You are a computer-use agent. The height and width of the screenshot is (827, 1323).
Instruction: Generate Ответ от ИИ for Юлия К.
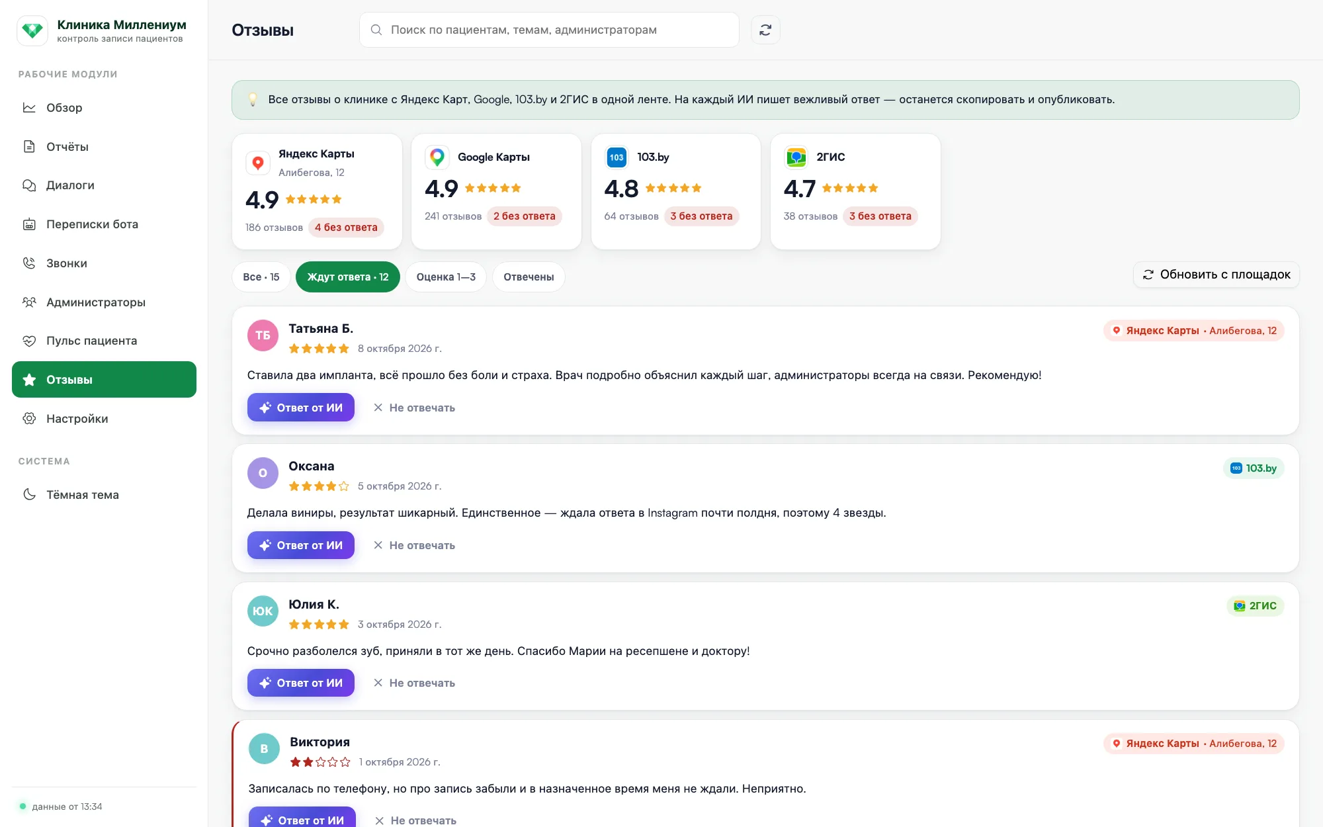pyautogui.click(x=301, y=683)
